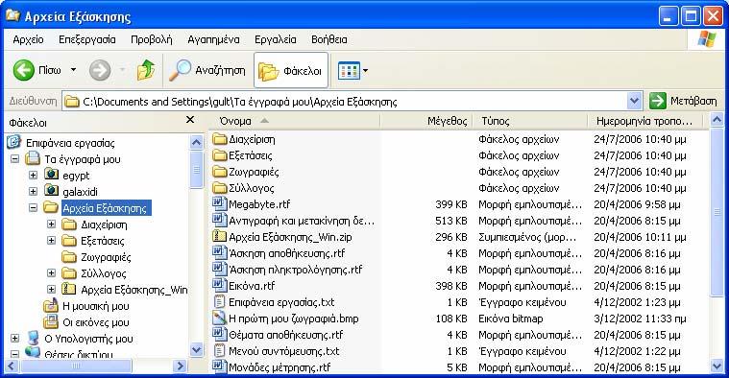Image resolution: width=729 pixels, height=378 pixels.
Task: Close the Φάκελοι side pane
Action: (189, 120)
